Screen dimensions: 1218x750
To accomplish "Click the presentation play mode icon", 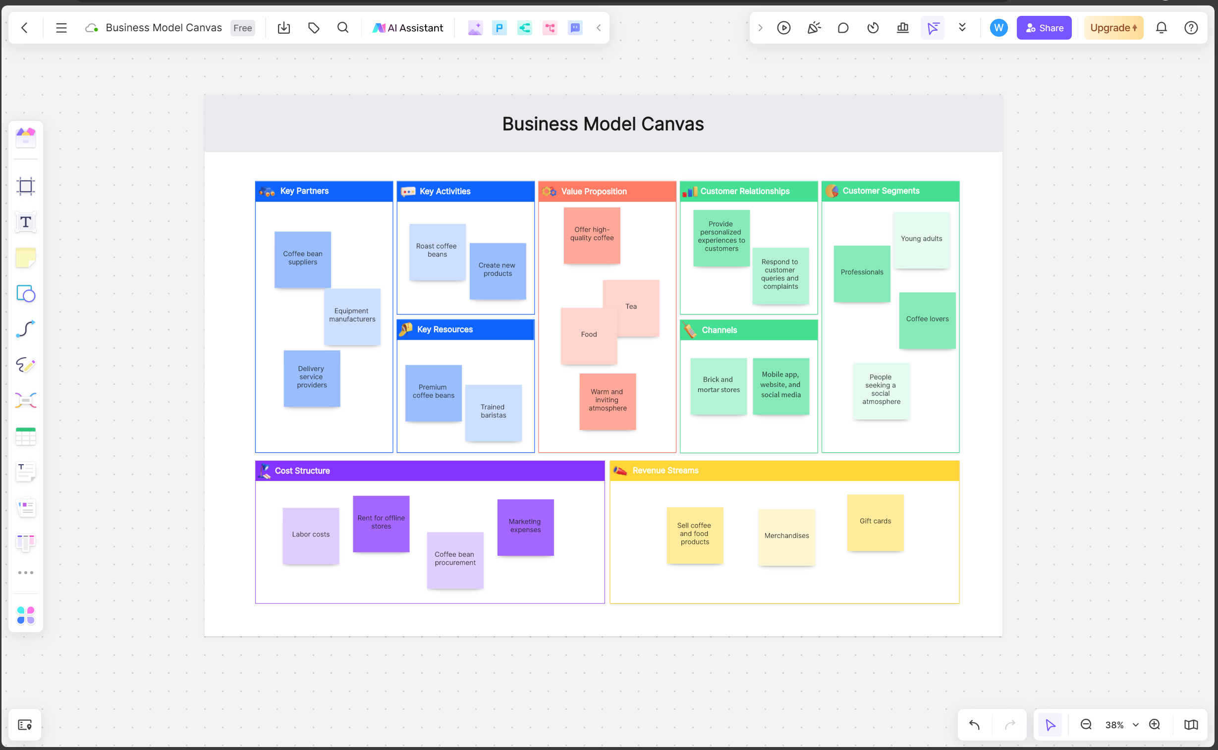I will (x=783, y=28).
